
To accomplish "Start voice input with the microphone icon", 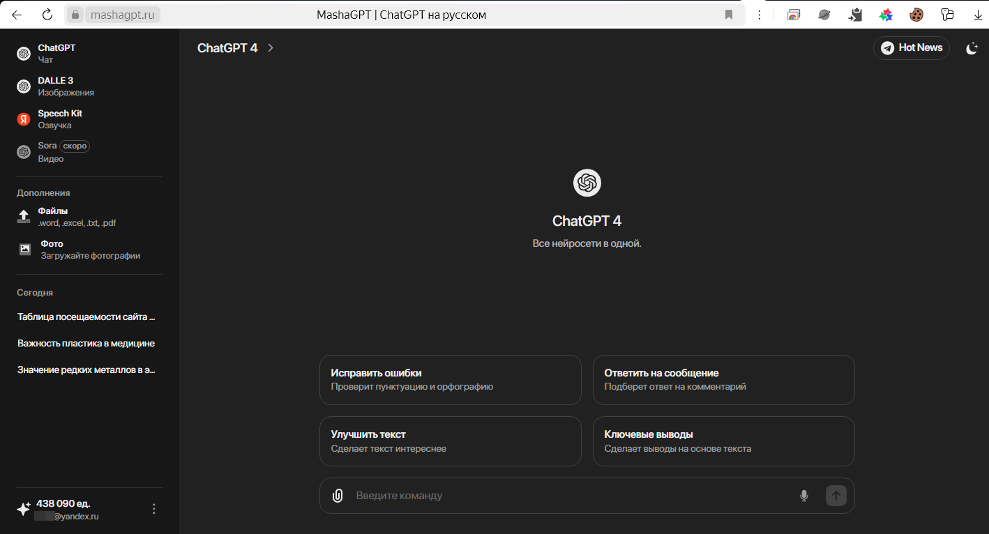I will pos(803,496).
